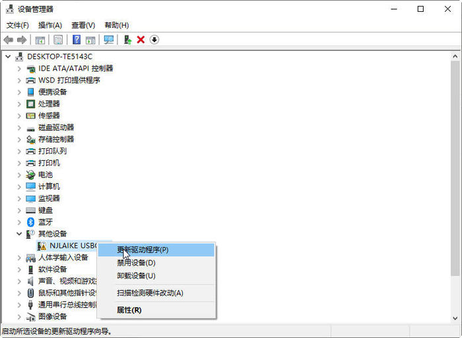Select the 其他设备 tree label

52,234
